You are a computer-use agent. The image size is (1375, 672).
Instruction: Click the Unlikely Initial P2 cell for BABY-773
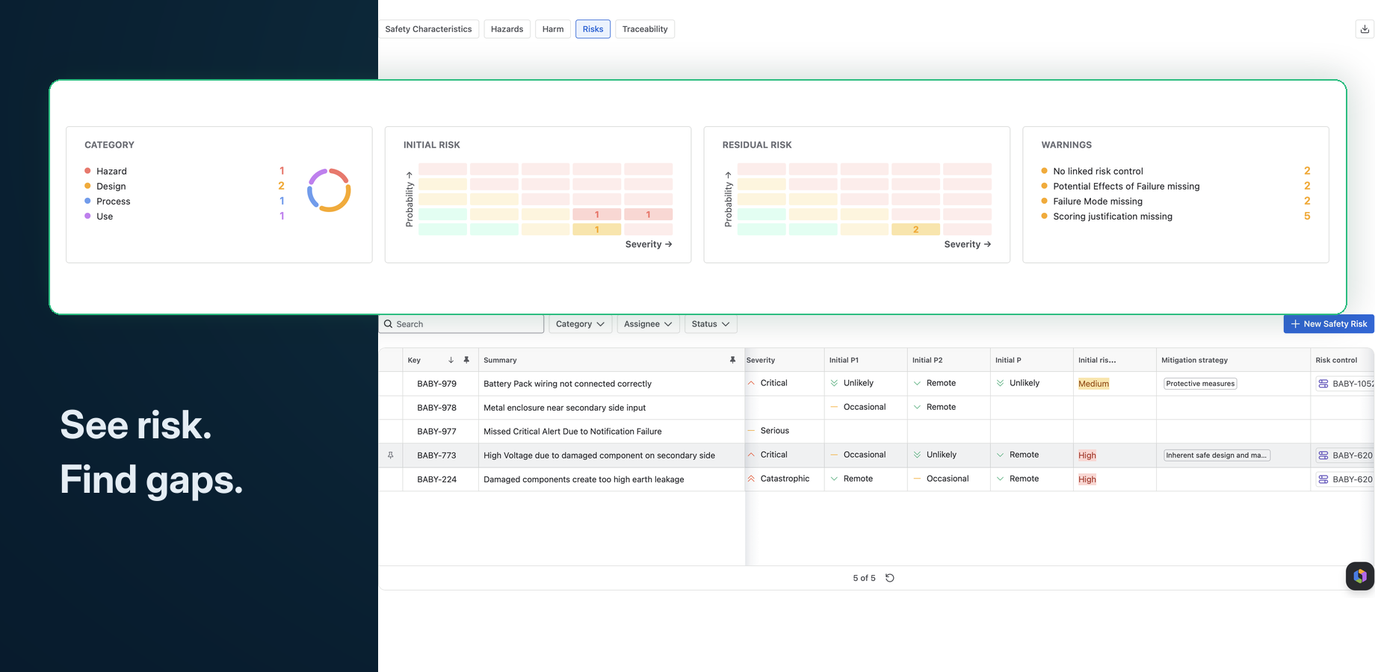[x=948, y=455]
